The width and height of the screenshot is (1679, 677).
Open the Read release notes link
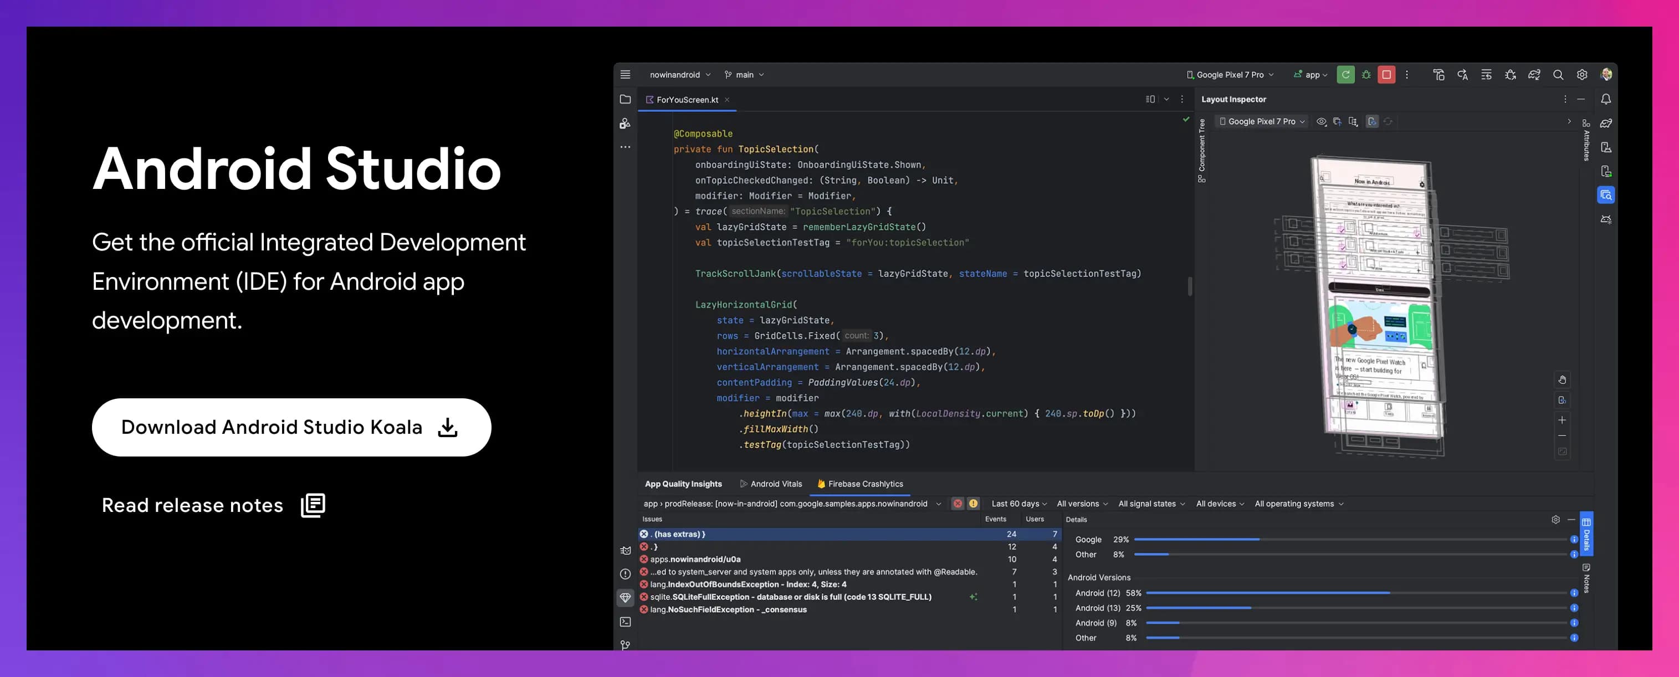tap(213, 505)
